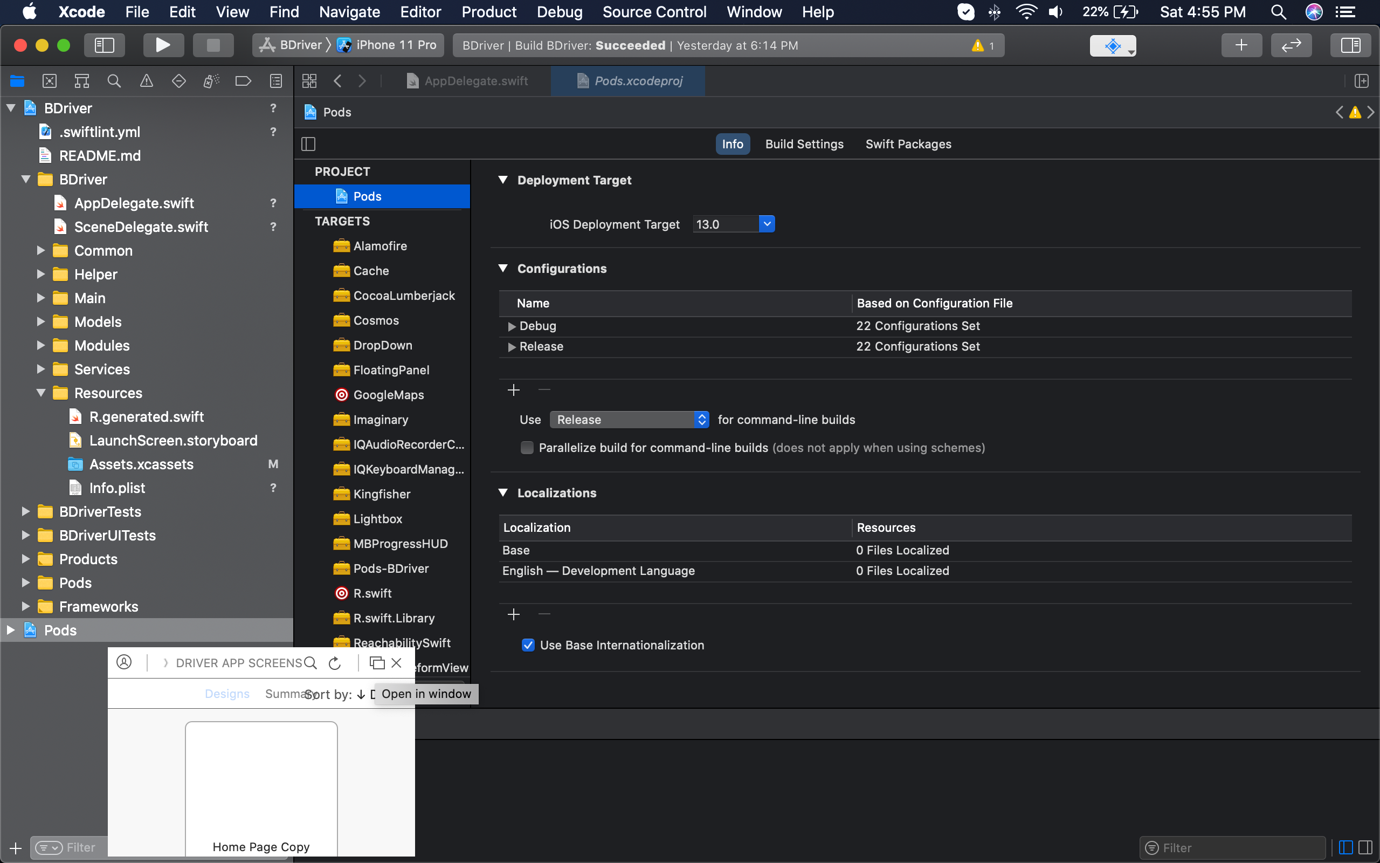Select the BDriver scheme button
1380x863 pixels.
291,45
